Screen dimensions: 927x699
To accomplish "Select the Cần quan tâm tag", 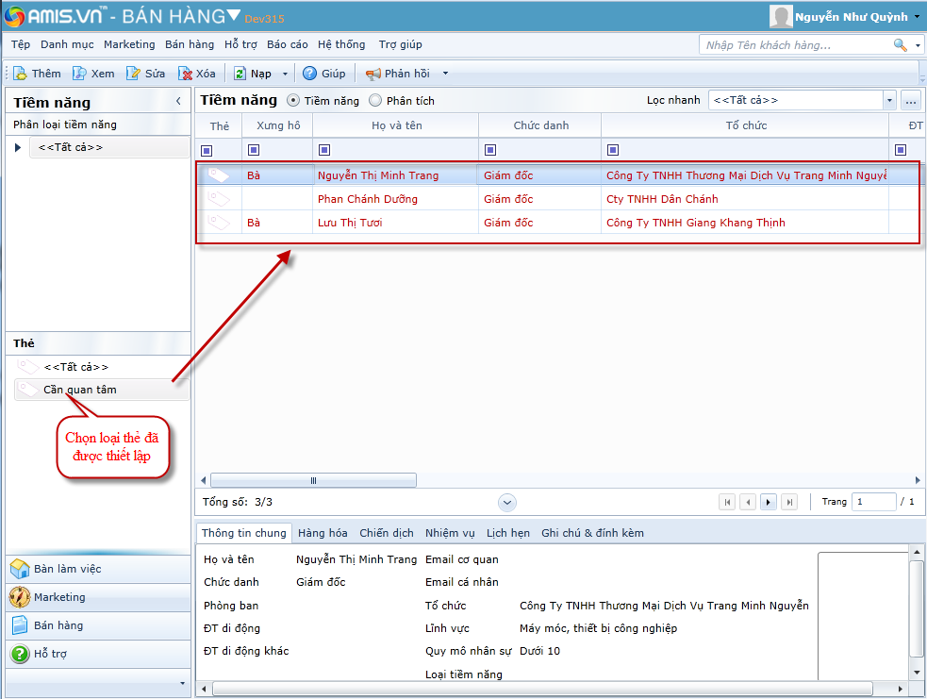I will point(80,390).
